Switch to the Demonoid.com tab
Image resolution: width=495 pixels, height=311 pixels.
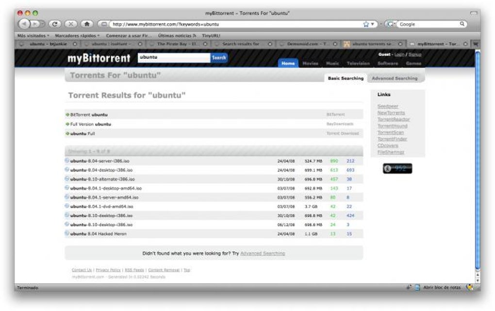pos(308,44)
